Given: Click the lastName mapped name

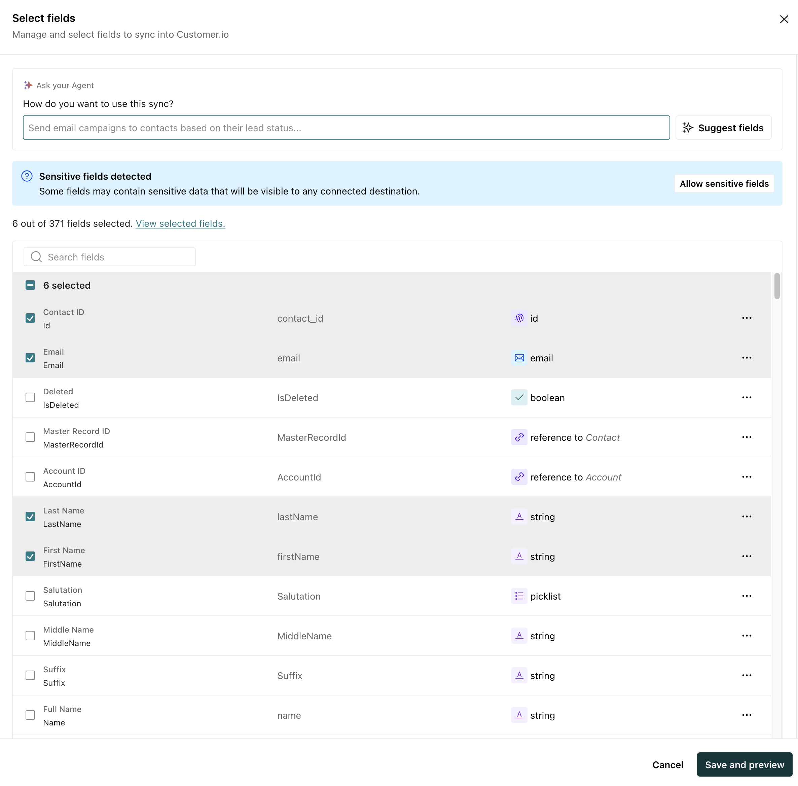Looking at the screenshot, I should tap(297, 517).
